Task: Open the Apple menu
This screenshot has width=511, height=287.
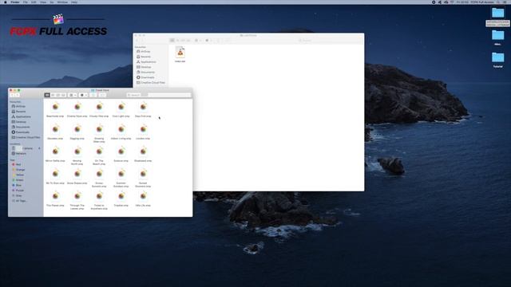Action: (6, 2)
